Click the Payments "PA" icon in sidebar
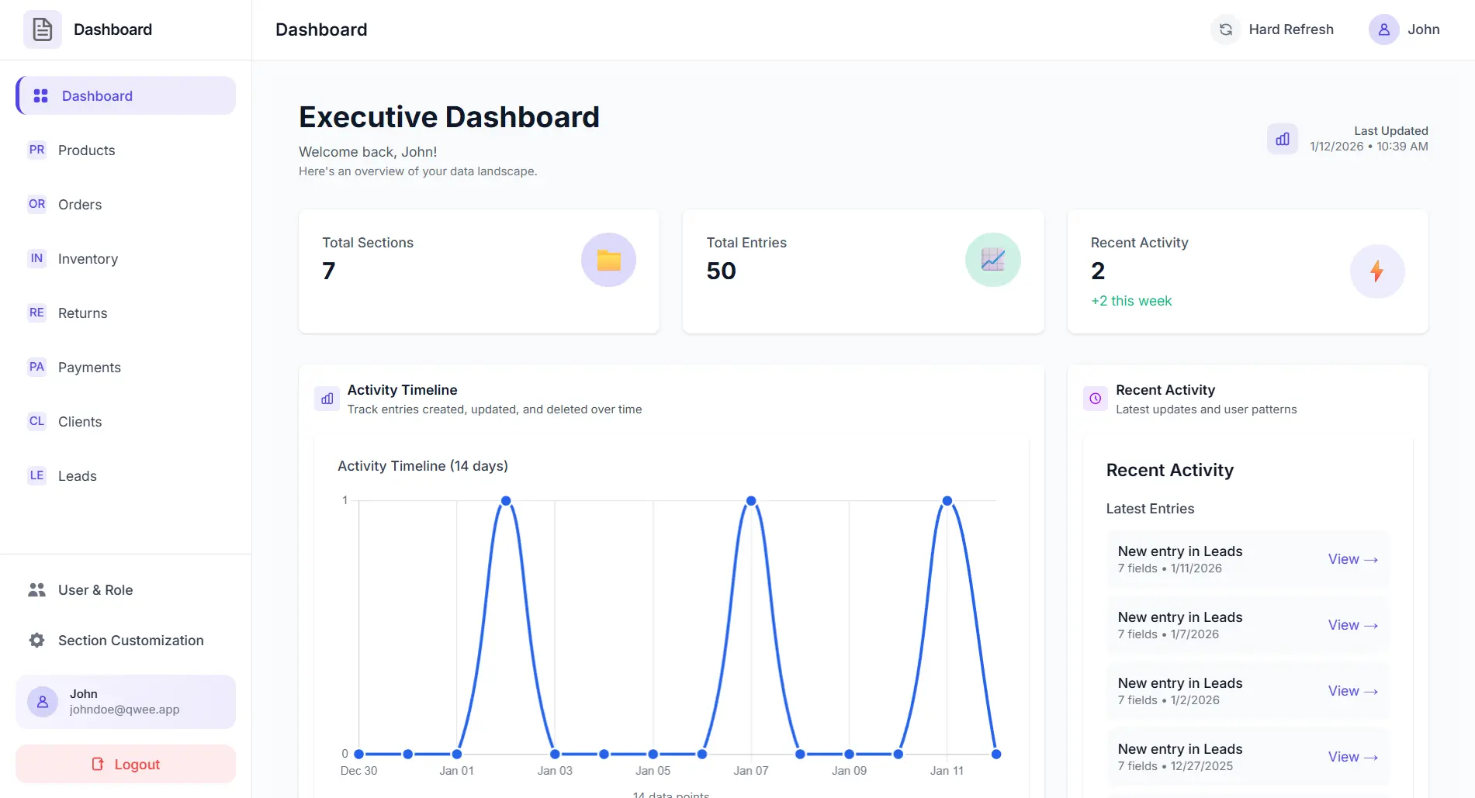 pos(36,367)
